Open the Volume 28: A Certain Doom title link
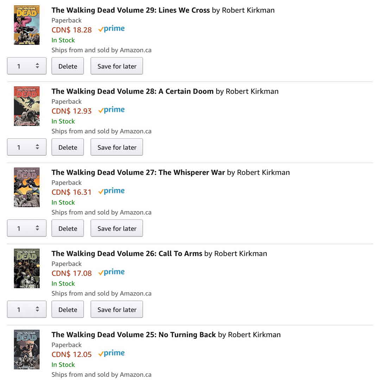The image size is (380, 380). pos(132,91)
